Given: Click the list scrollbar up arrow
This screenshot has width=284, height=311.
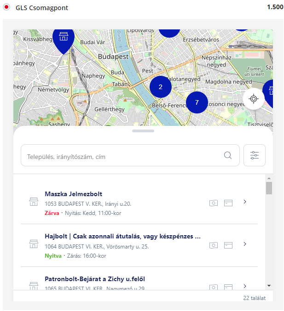Looking at the screenshot, I should tap(269, 178).
